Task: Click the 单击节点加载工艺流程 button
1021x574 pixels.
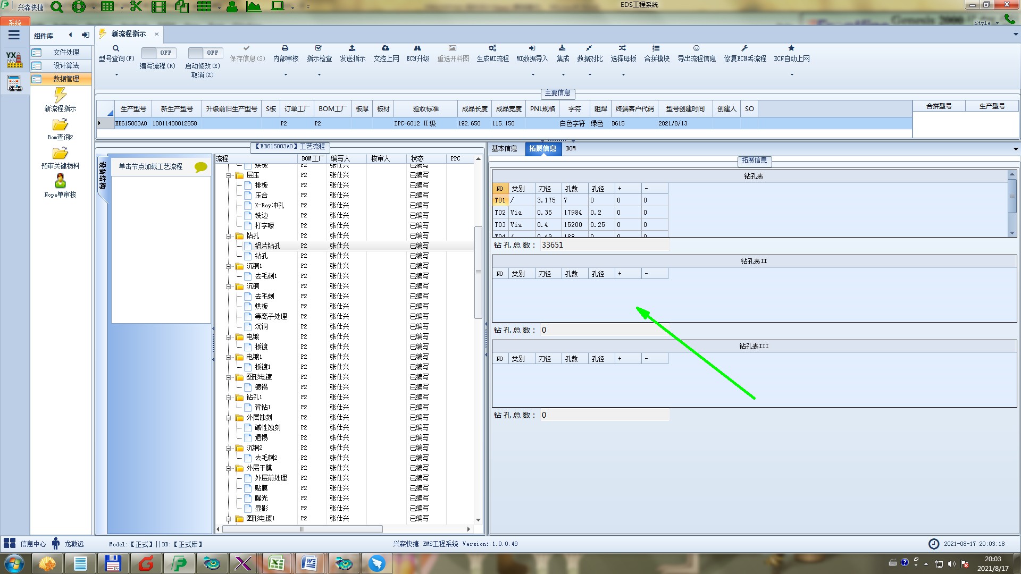Action: click(150, 167)
